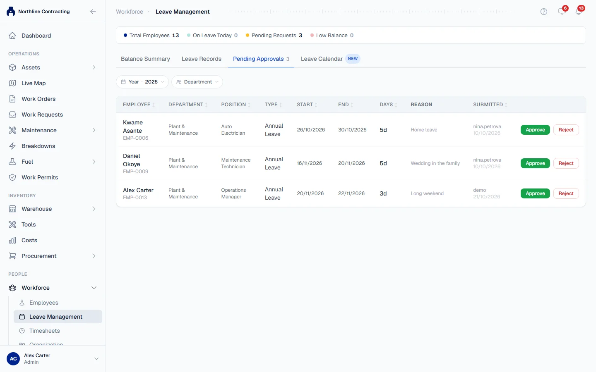The image size is (596, 372).
Task: Sort table by Days column header
Action: [388, 105]
